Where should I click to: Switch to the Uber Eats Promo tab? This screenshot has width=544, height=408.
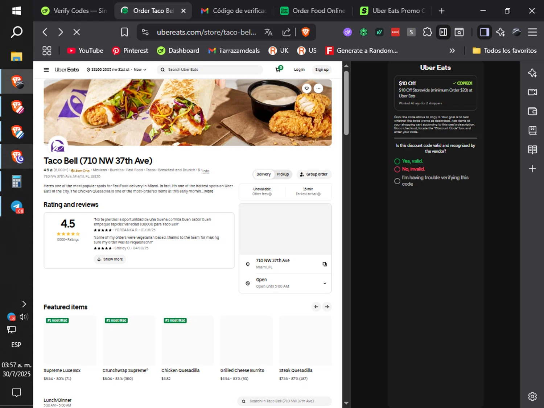coord(393,11)
